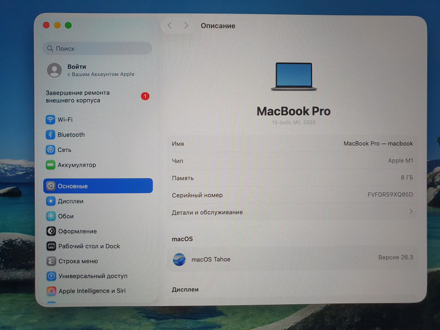Select Bluetooth settings

coord(98,135)
